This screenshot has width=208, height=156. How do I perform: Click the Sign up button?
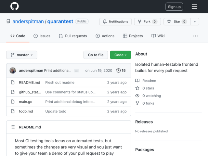[x=174, y=6]
